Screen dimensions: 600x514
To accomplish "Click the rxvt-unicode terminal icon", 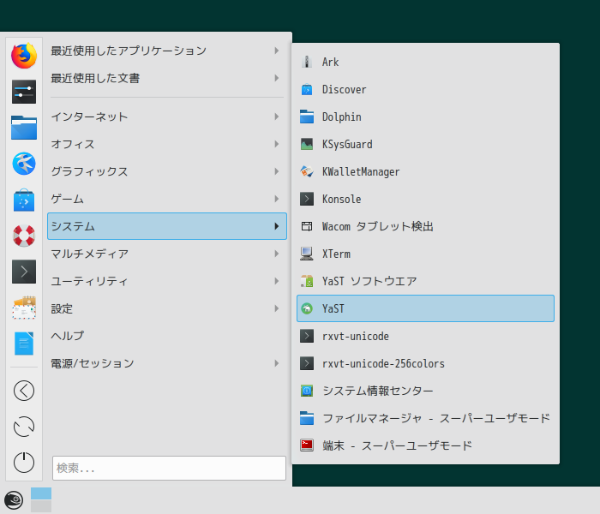I will (x=307, y=336).
